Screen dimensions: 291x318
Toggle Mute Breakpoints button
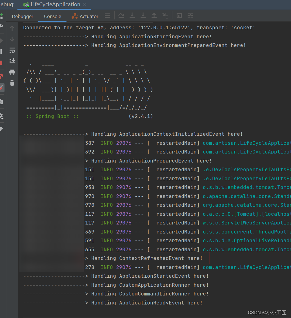click(x=1, y=88)
